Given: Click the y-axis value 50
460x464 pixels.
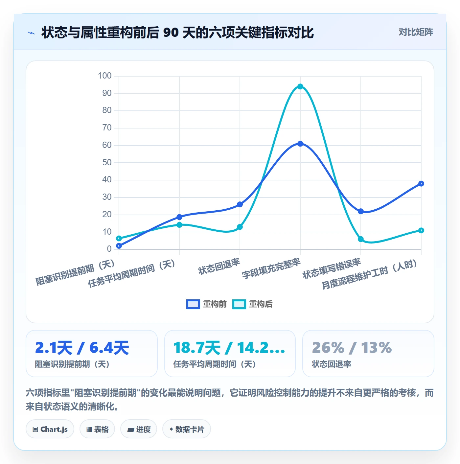Looking at the screenshot, I should point(107,162).
